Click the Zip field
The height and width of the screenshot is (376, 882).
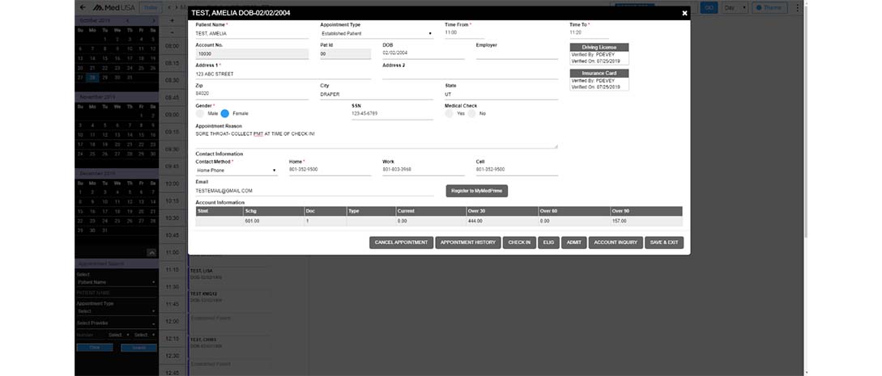tap(252, 95)
